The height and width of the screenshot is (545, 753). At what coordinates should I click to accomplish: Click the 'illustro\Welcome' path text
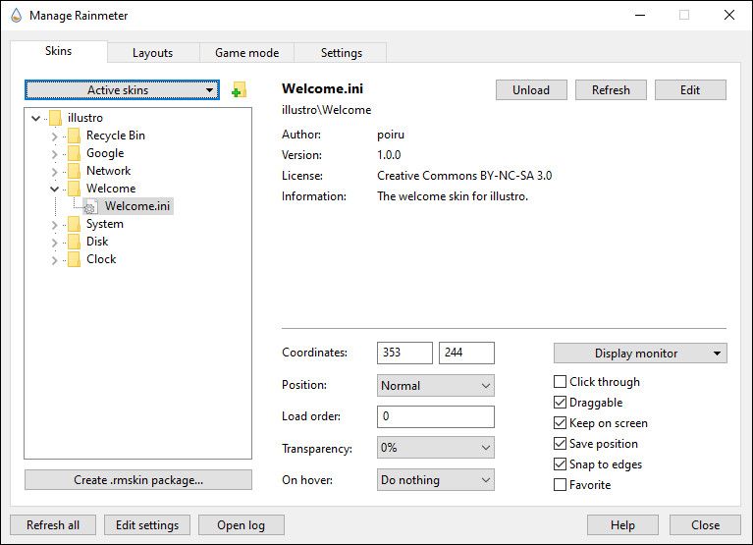(327, 110)
